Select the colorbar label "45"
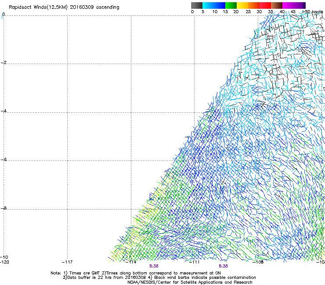This screenshot has height=285, width=325. [x=293, y=11]
